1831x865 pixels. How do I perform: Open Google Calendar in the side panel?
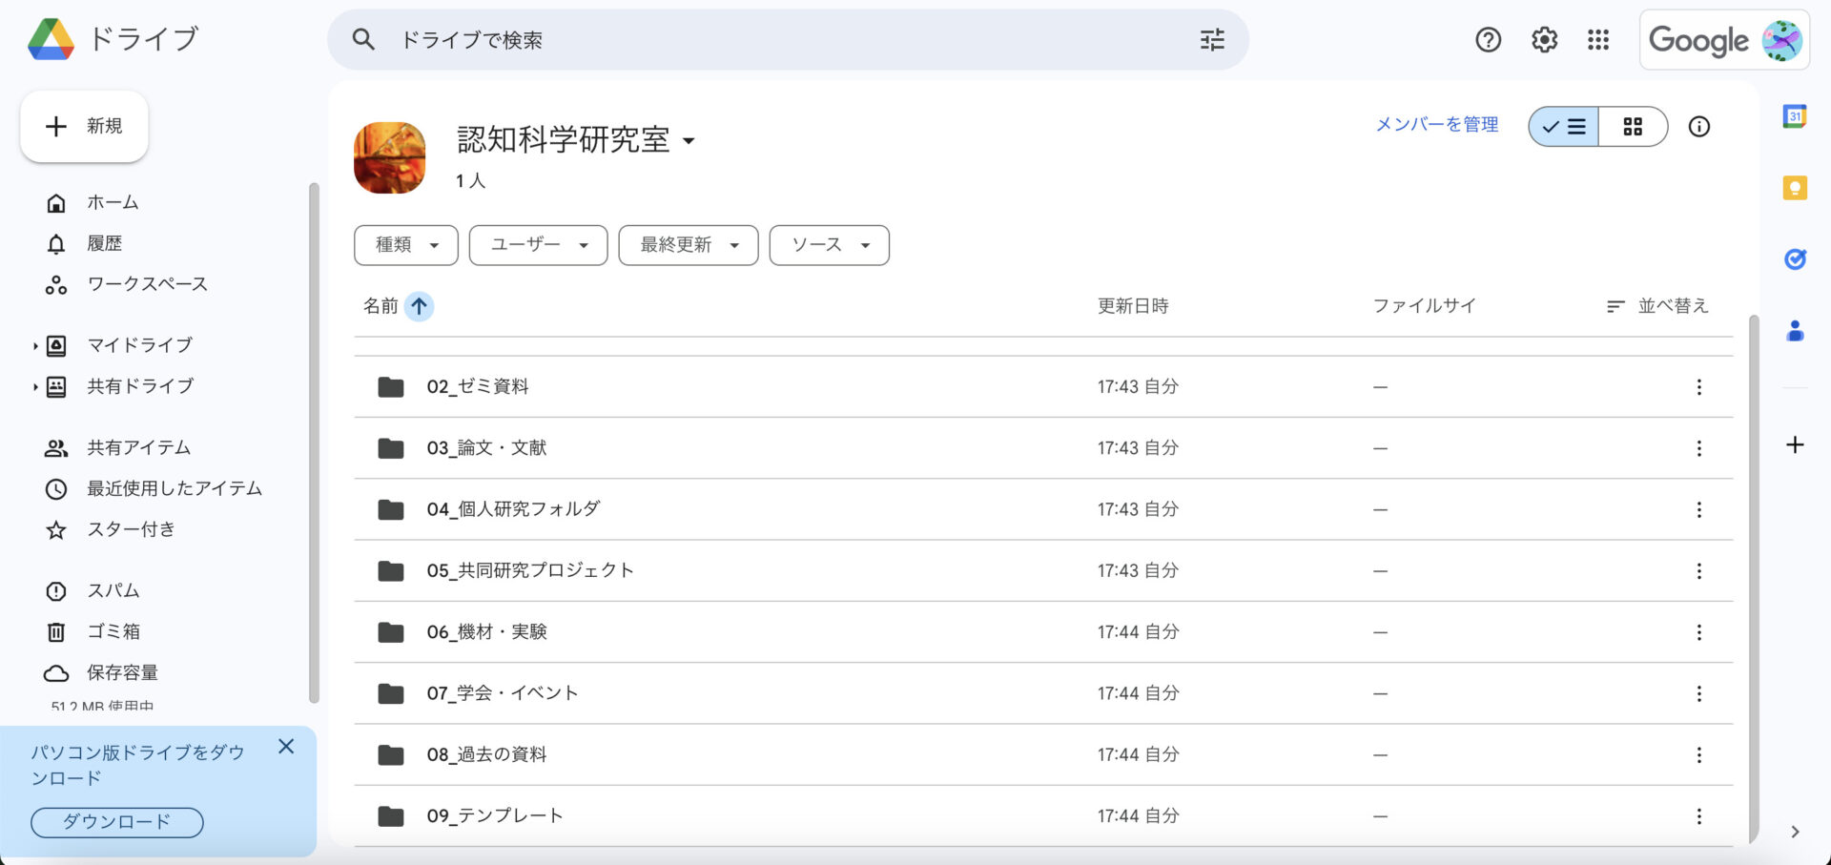(x=1794, y=116)
